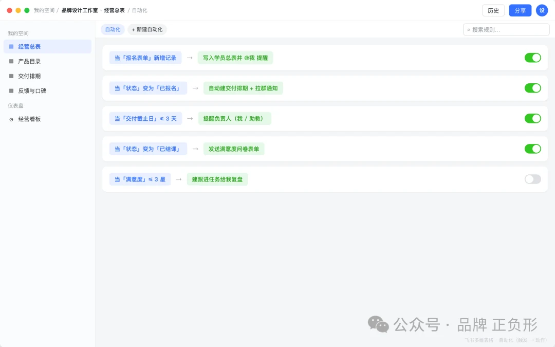Click 品牌设计工作室 · 经营总表 breadcrumb
This screenshot has height=347, width=555.
[93, 10]
